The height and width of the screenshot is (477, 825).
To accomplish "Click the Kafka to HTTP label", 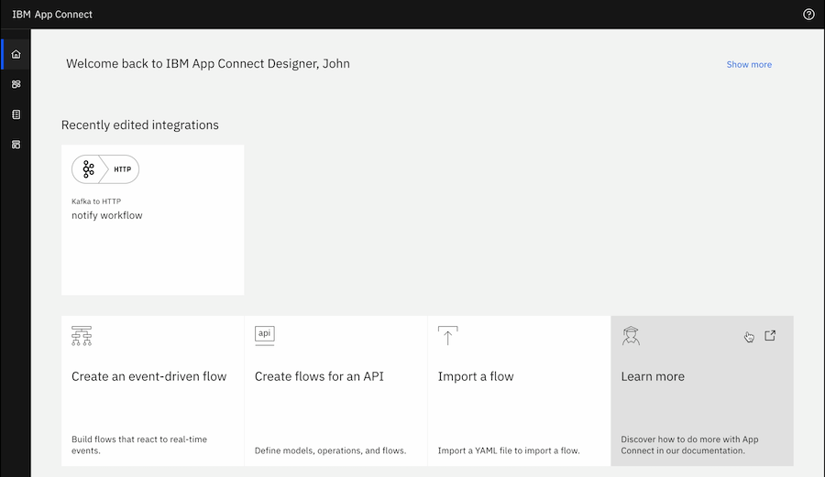I will click(96, 201).
